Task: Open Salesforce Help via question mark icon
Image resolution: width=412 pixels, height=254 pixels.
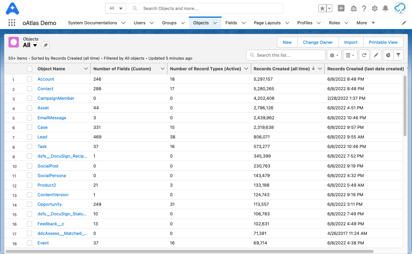Action: pyautogui.click(x=364, y=8)
